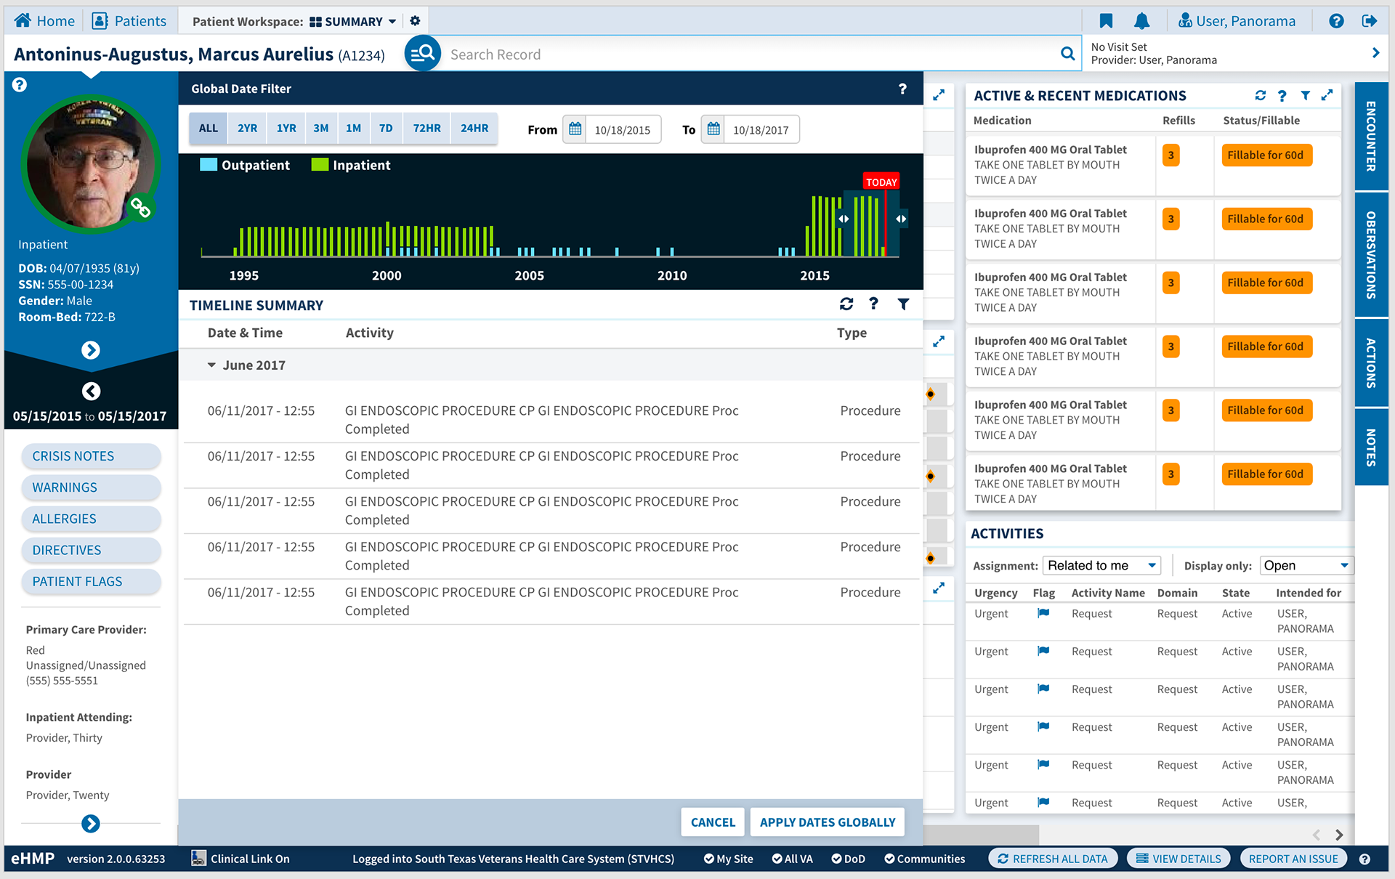The width and height of the screenshot is (1395, 879).
Task: Click the logout icon top right
Action: 1369,21
